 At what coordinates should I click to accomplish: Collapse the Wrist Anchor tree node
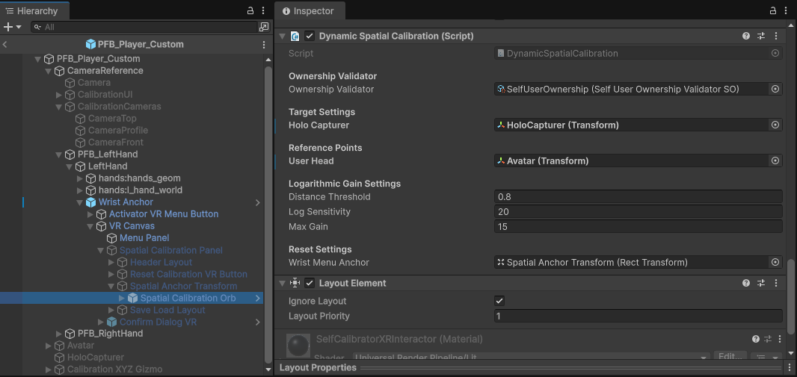coord(80,202)
